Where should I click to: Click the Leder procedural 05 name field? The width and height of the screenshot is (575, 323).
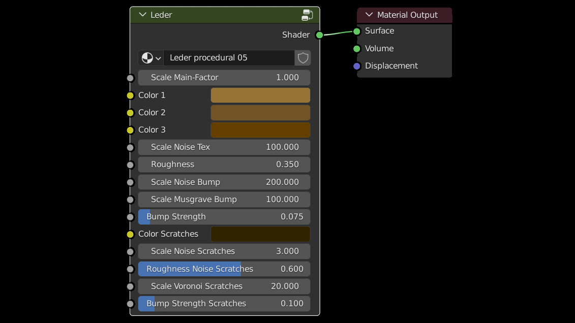pos(229,58)
